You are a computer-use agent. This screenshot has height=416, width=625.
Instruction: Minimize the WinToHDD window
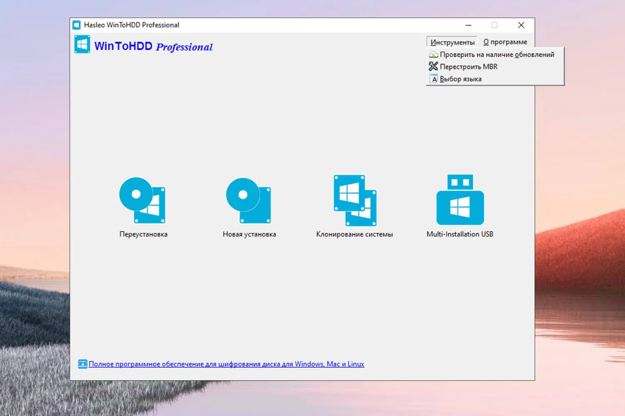click(x=468, y=25)
